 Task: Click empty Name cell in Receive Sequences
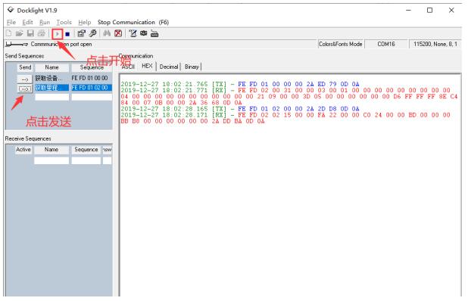[x=51, y=160]
